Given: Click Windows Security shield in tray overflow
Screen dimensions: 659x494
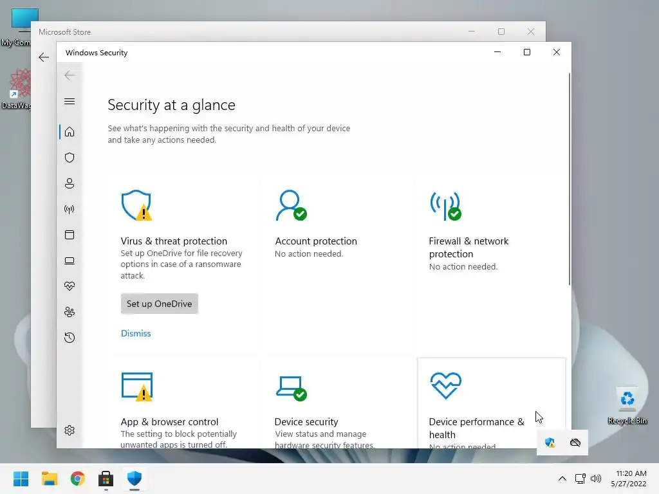Looking at the screenshot, I should pyautogui.click(x=550, y=443).
